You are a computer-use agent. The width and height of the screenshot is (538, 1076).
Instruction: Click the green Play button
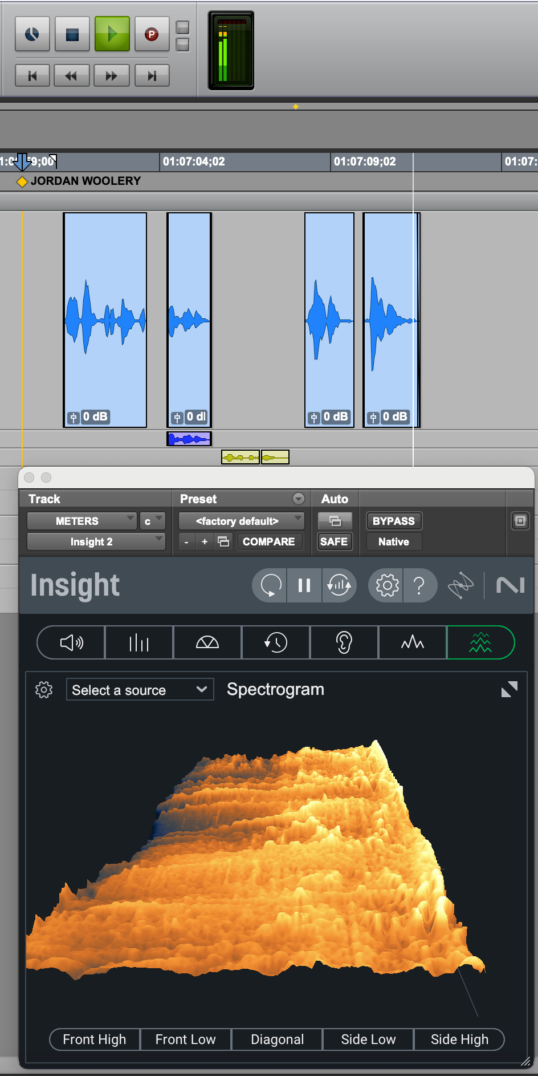point(112,34)
